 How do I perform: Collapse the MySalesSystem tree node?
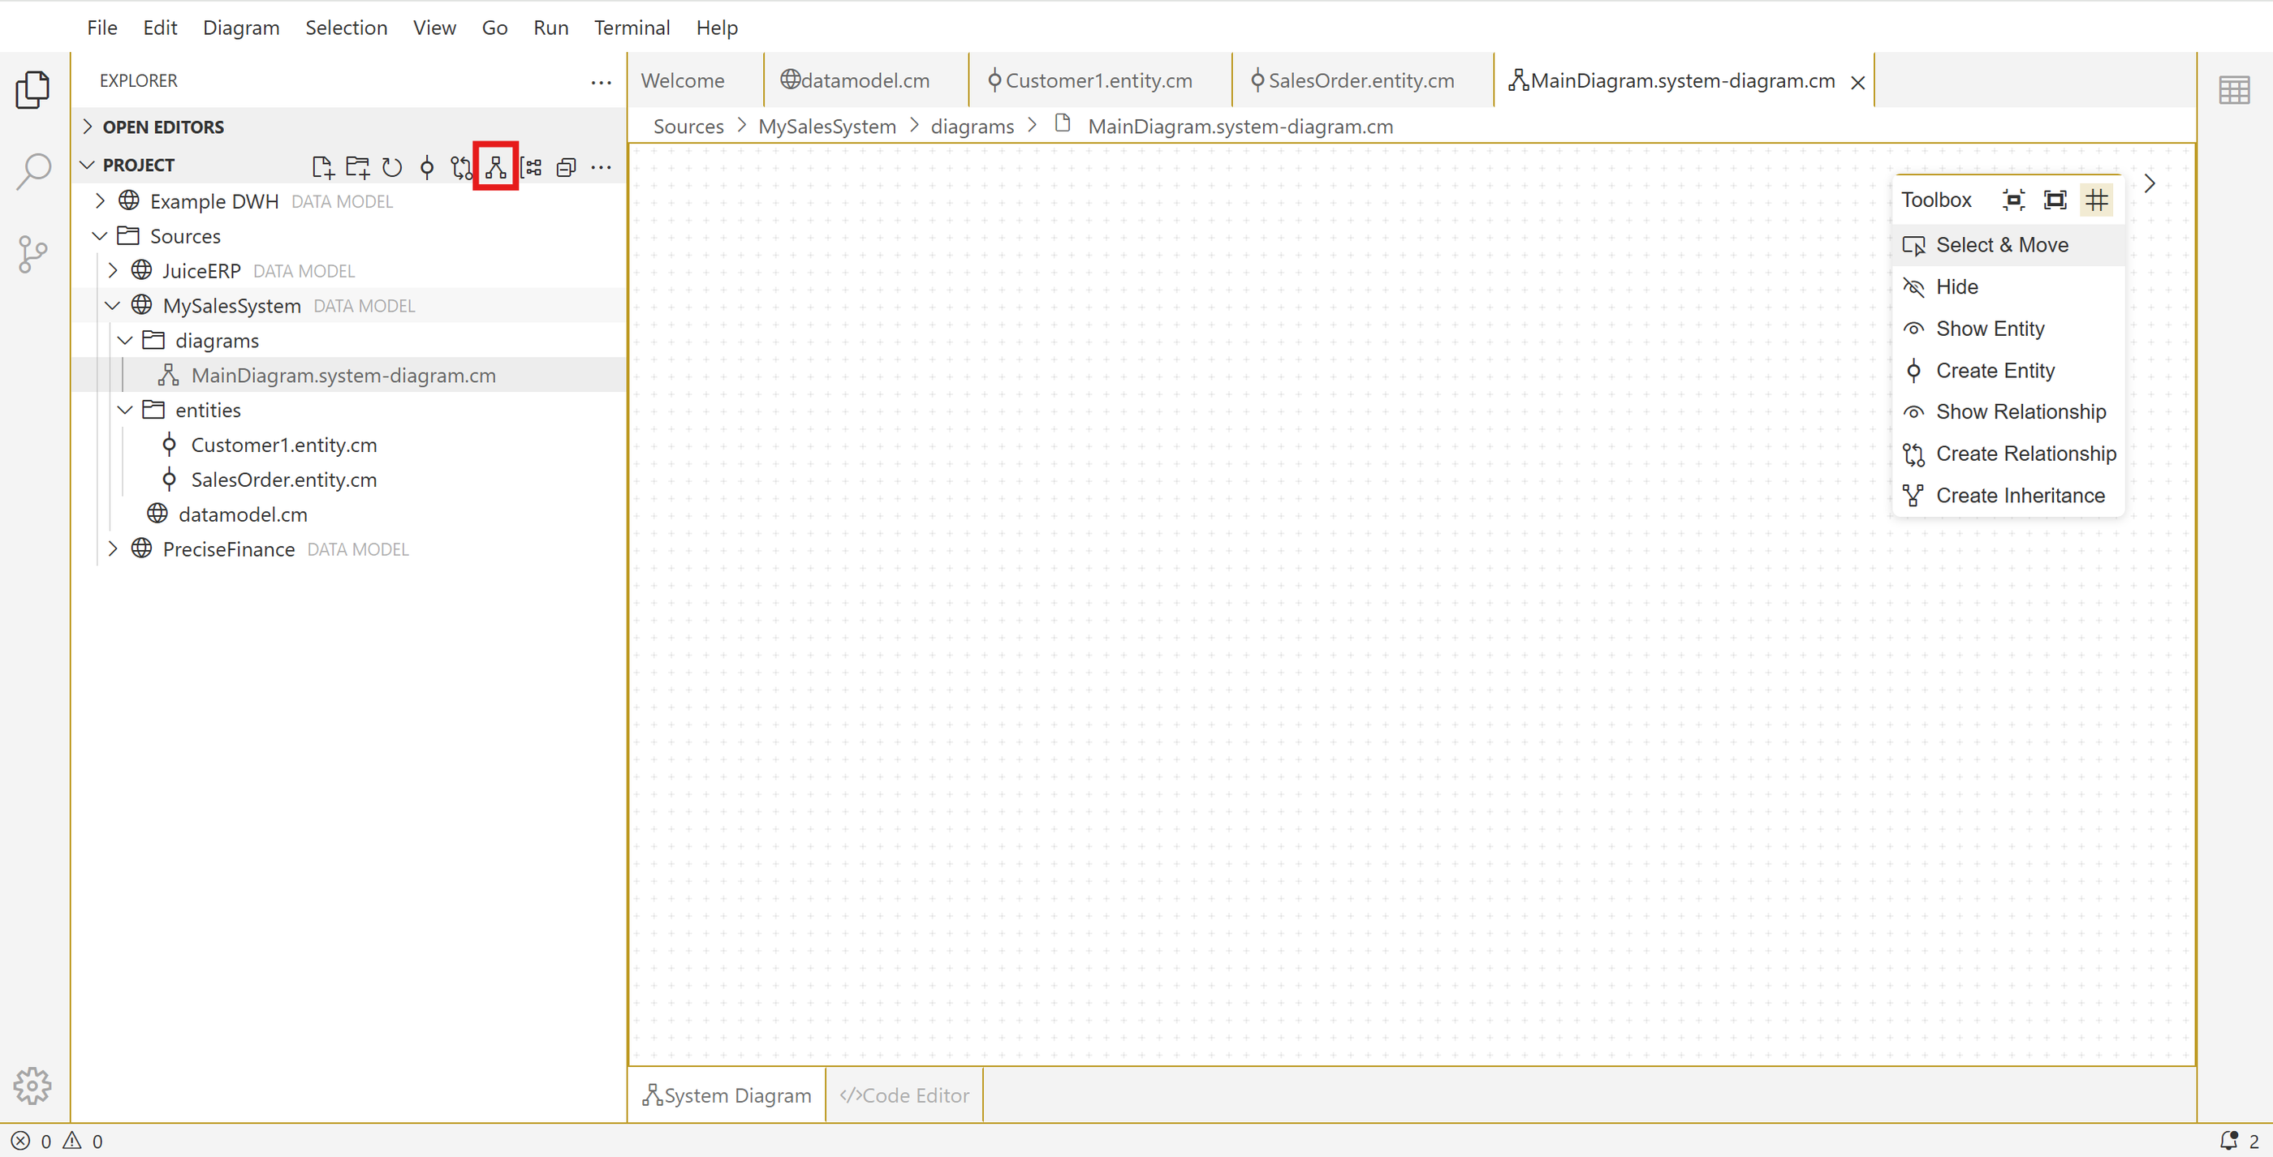click(113, 306)
